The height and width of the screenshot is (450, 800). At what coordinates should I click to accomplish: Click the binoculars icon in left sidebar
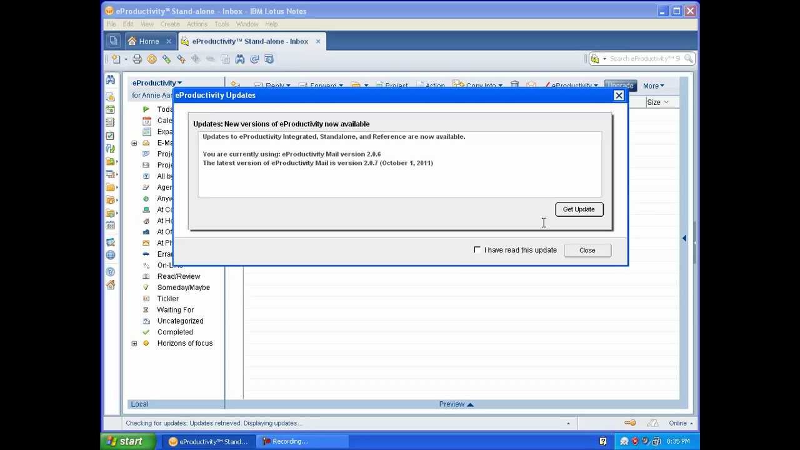tap(111, 80)
